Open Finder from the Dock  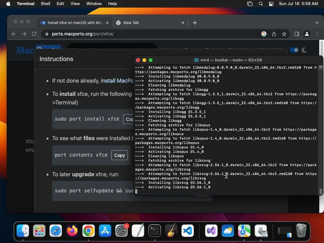(x=23, y=231)
